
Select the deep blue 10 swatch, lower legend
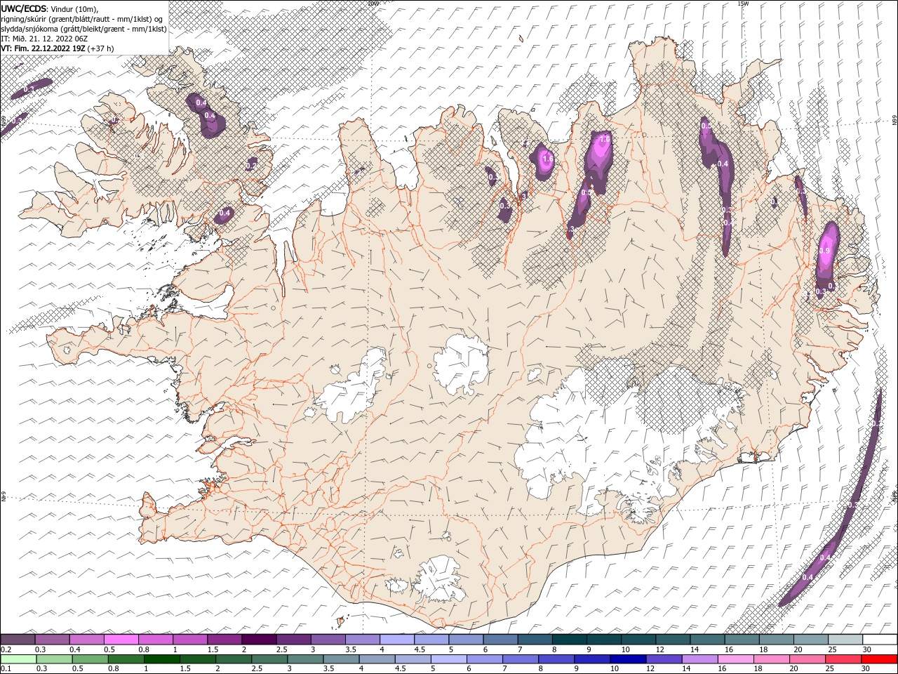coord(627,659)
